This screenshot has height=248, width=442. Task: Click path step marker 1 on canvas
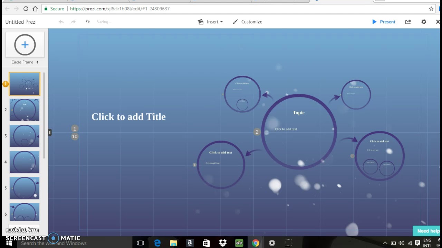pyautogui.click(x=75, y=128)
